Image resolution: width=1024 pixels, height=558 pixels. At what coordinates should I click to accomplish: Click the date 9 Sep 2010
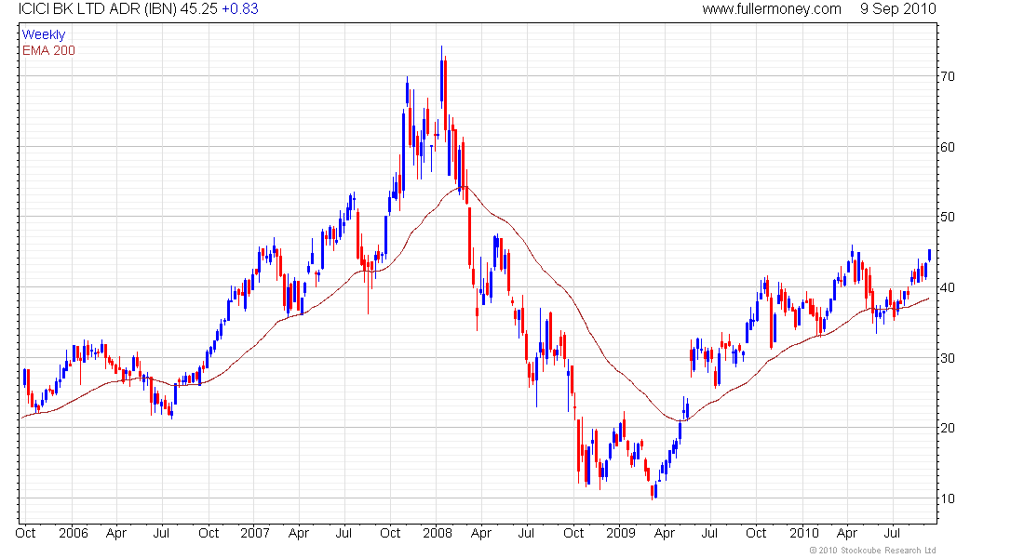(898, 9)
